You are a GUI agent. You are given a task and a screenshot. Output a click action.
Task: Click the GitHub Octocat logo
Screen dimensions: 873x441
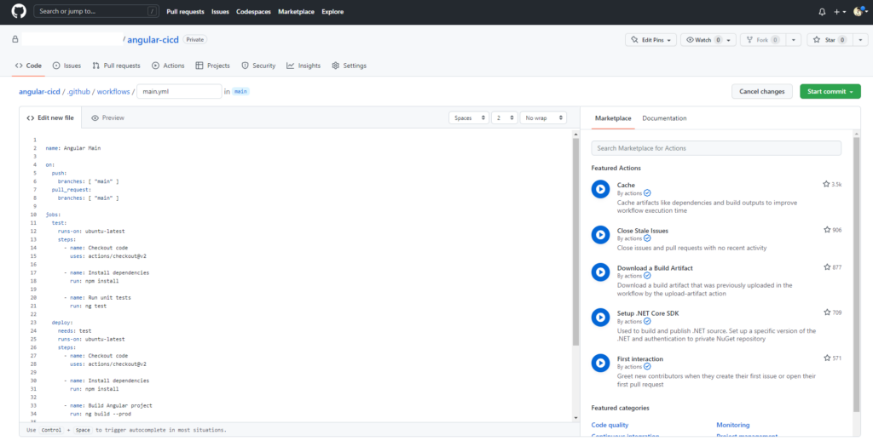tap(19, 11)
